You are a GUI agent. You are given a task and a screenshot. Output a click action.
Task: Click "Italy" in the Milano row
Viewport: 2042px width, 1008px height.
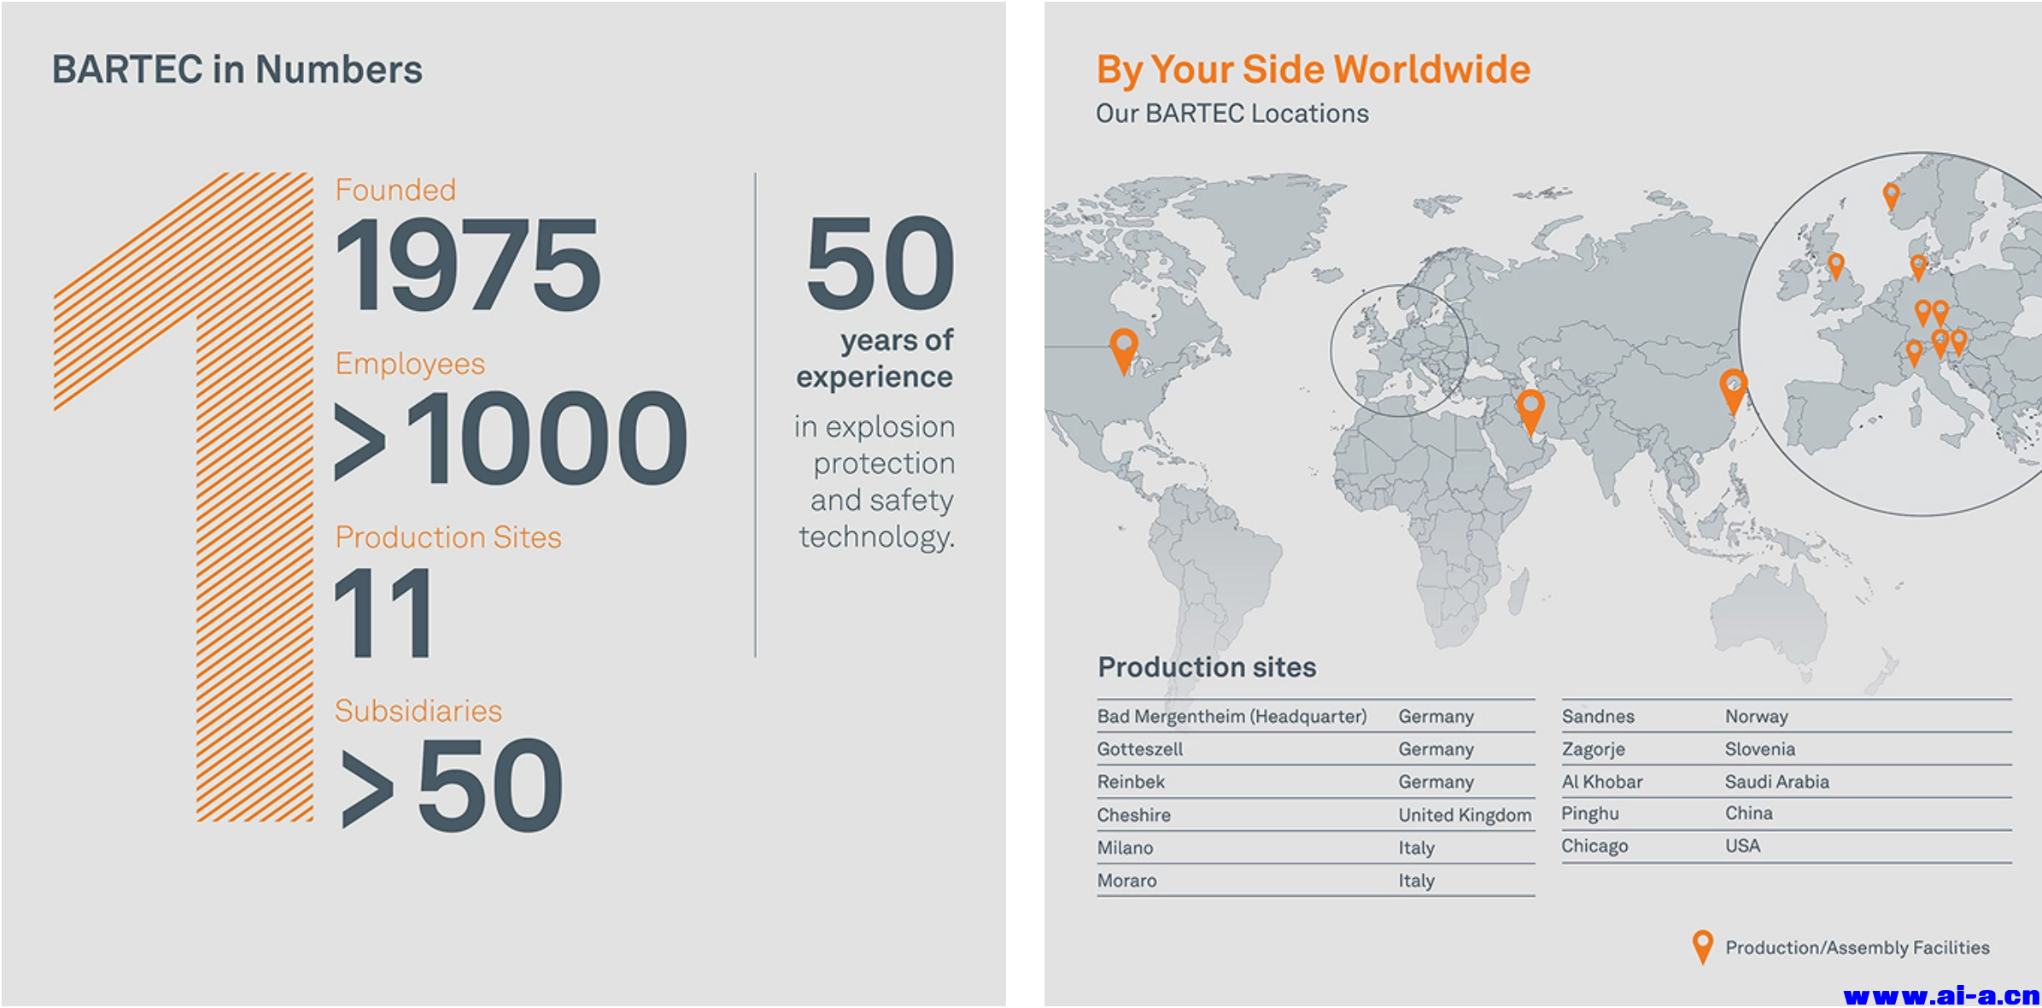[1416, 847]
